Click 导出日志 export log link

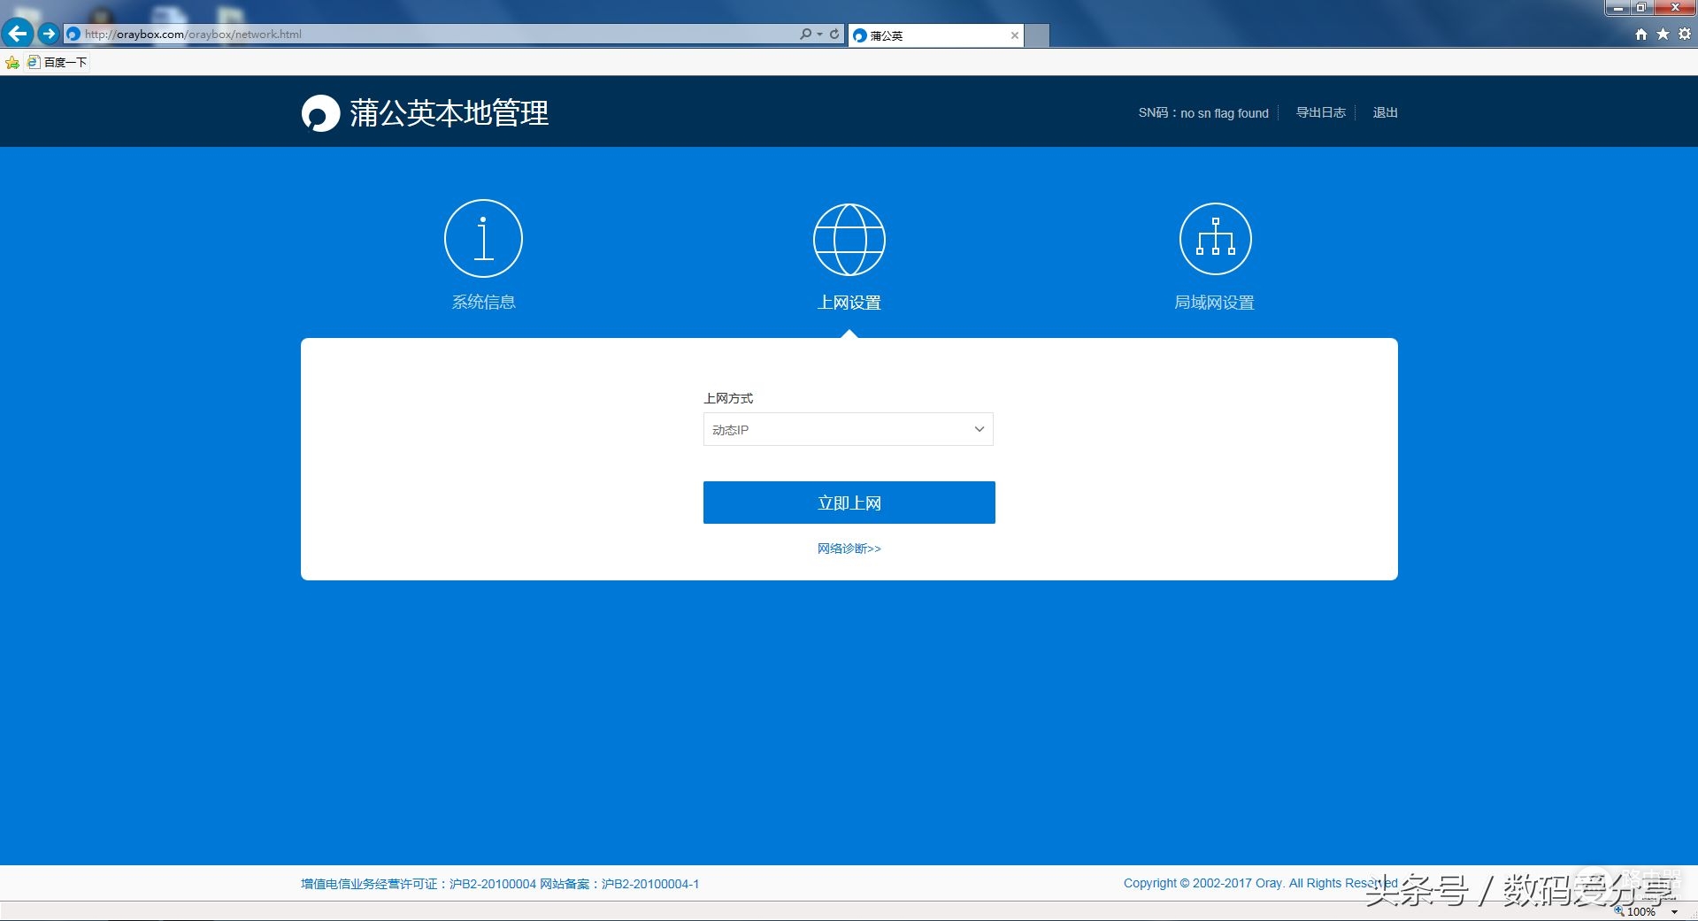[x=1320, y=112]
